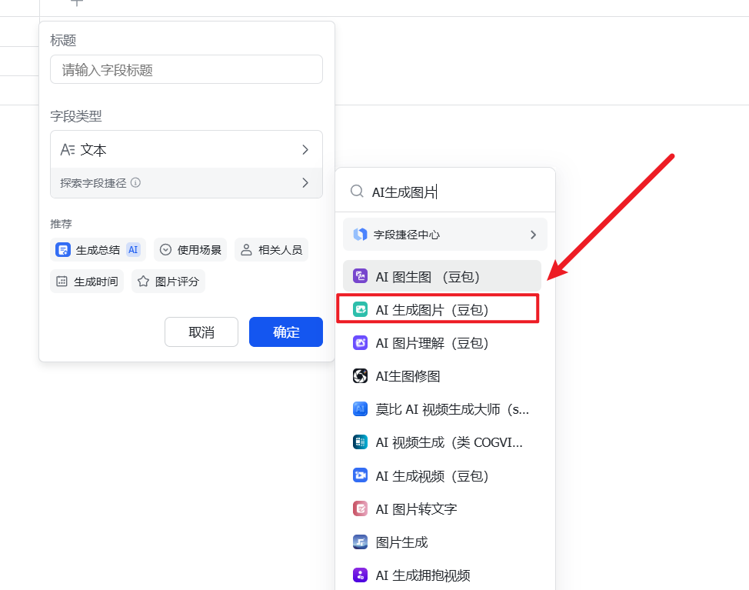The height and width of the screenshot is (590, 749).
Task: Click the field title input box
Action: point(186,70)
